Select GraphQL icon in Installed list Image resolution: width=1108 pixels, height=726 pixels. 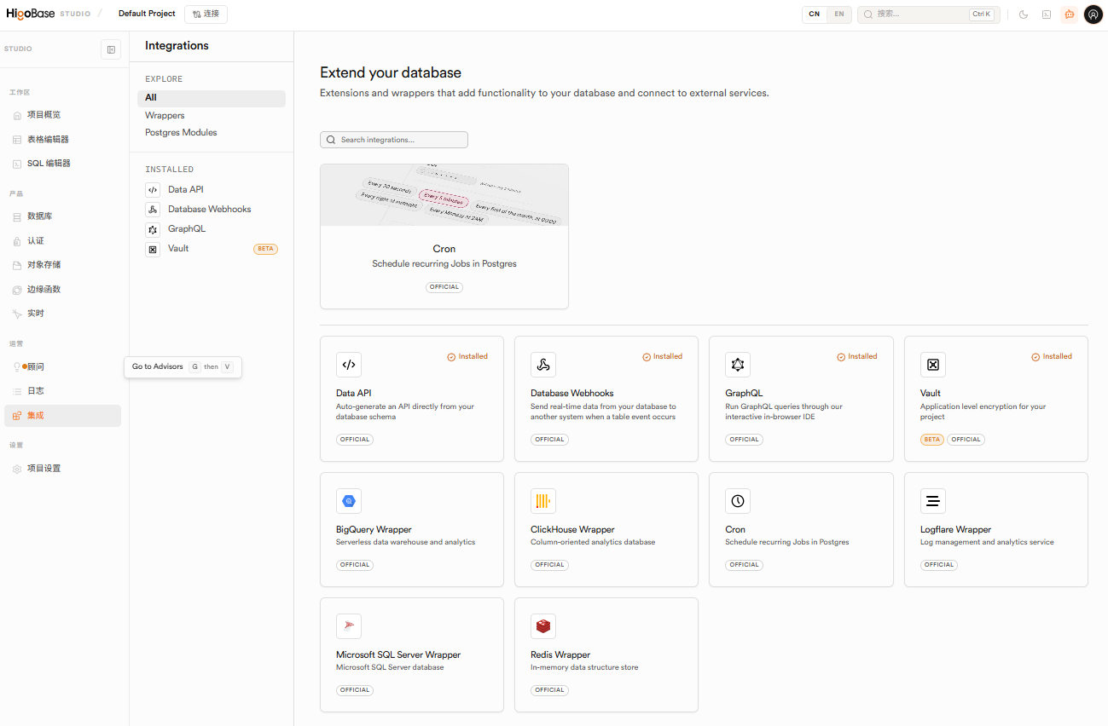click(x=153, y=229)
